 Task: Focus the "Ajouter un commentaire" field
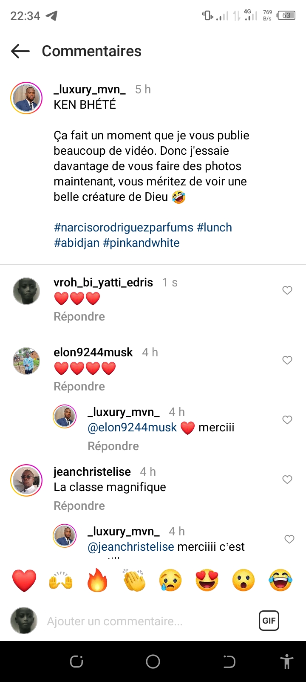149,621
